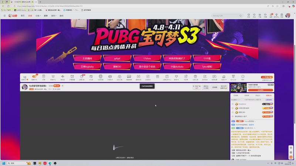The height and width of the screenshot is (166, 296).
Task: Go to 赛事 in top navigation
Action: (46, 15)
